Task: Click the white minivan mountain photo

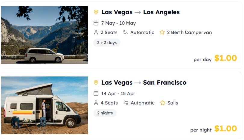Action: point(45,35)
